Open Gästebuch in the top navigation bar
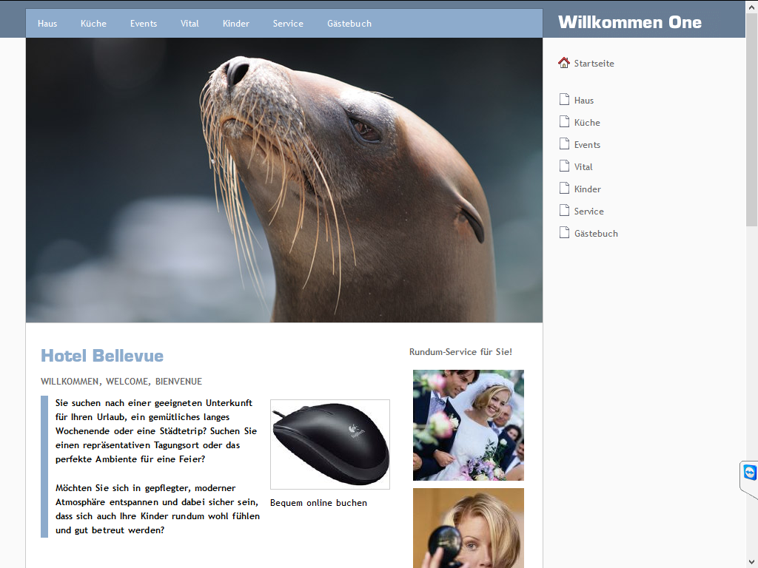Screen dimensions: 758x568 [x=349, y=24]
